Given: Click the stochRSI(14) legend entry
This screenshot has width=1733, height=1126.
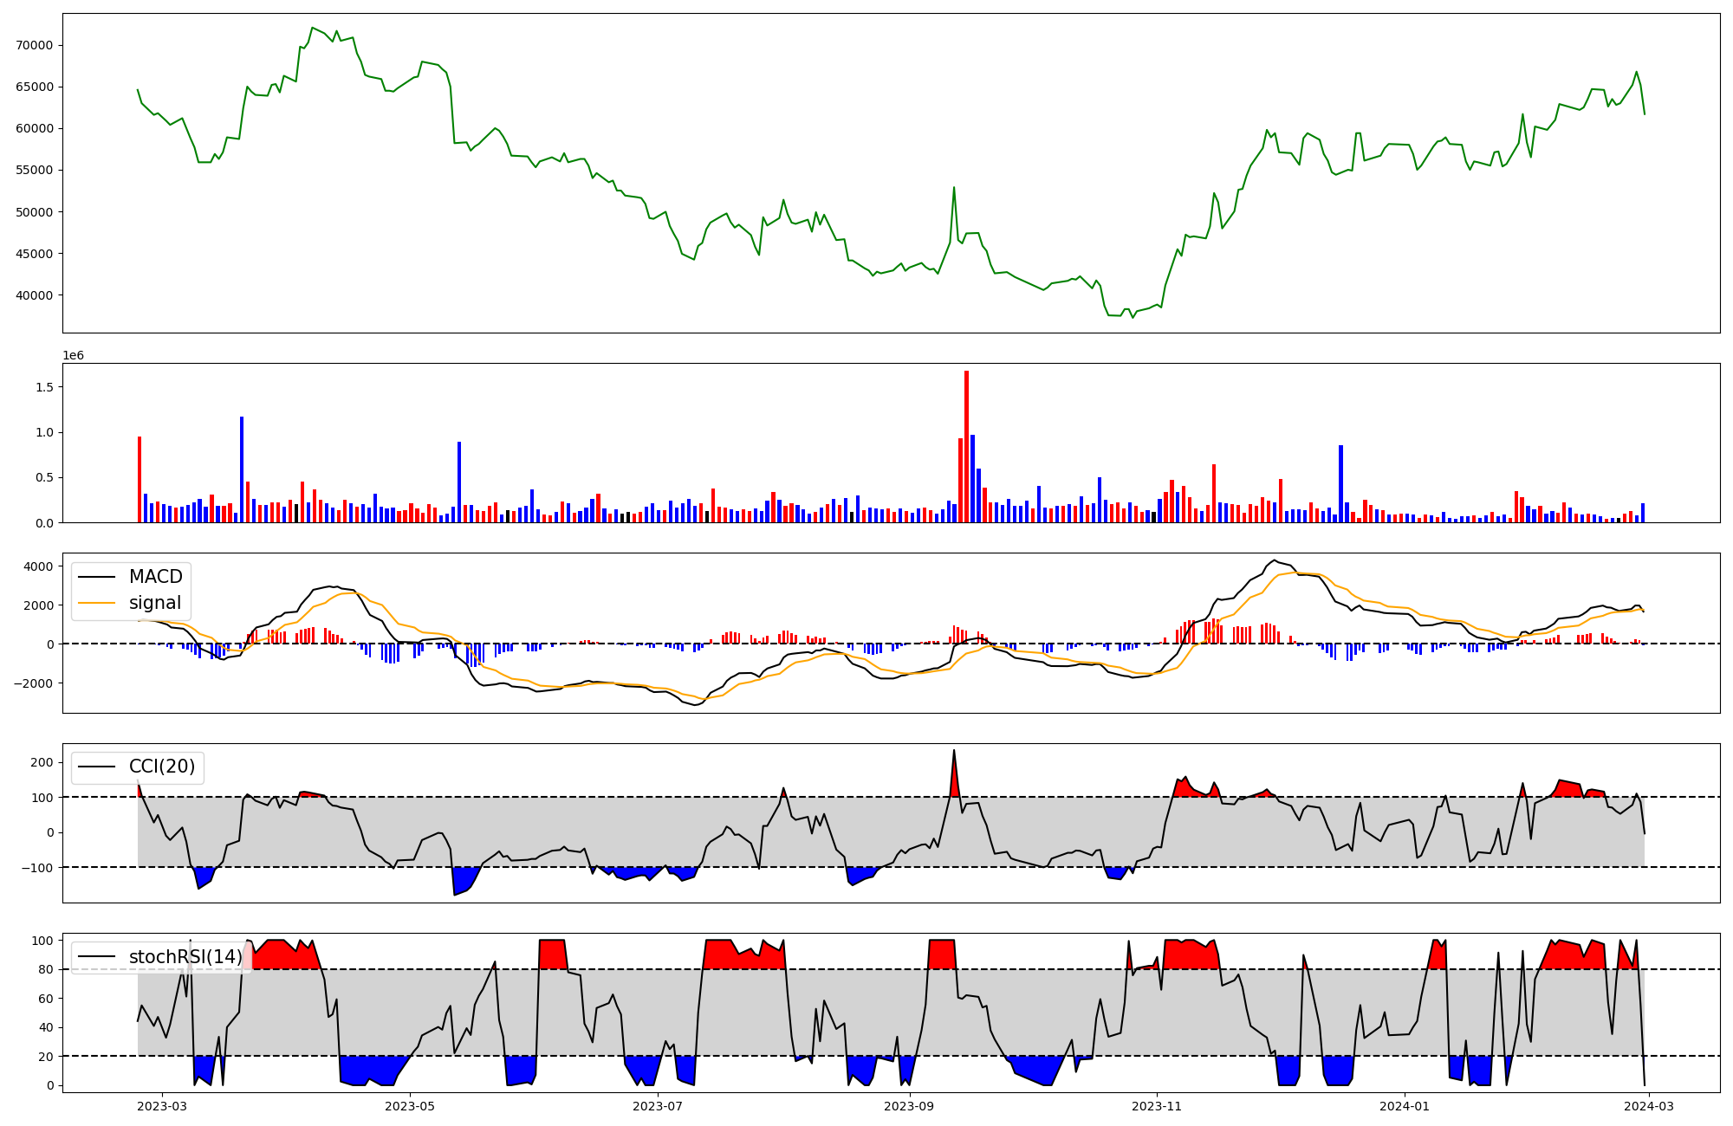Looking at the screenshot, I should click(185, 957).
